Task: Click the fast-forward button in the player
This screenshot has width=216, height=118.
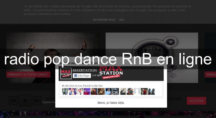Action: pos(37,101)
